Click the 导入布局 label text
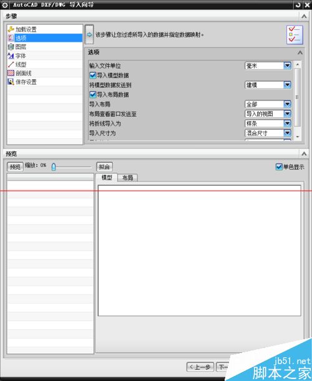The height and width of the screenshot is (381, 312). pos(100,105)
